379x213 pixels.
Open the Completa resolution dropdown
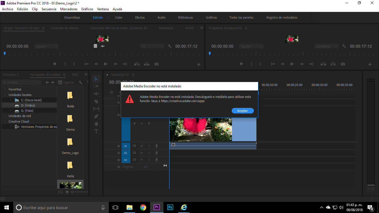click(x=327, y=46)
